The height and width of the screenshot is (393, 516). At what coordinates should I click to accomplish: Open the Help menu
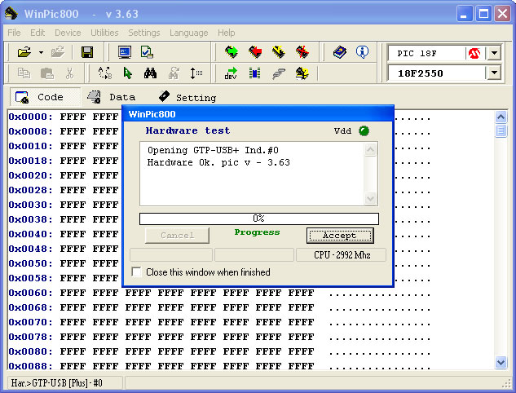coord(227,33)
